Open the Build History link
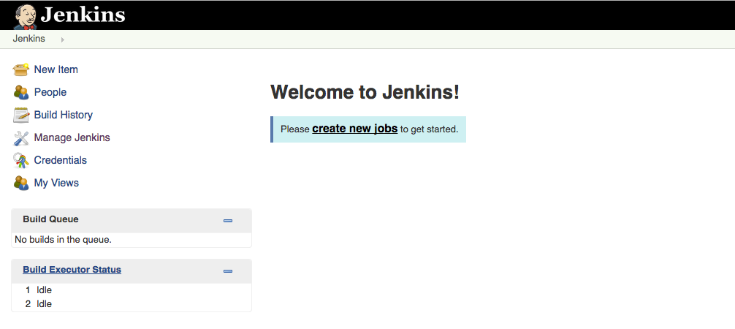Screen dimensions: 735x329 63,115
